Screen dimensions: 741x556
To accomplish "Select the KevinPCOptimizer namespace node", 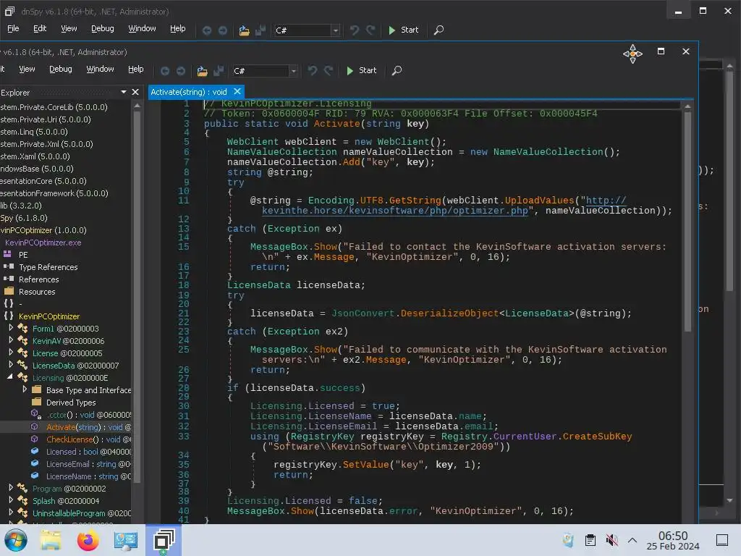I will (49, 316).
